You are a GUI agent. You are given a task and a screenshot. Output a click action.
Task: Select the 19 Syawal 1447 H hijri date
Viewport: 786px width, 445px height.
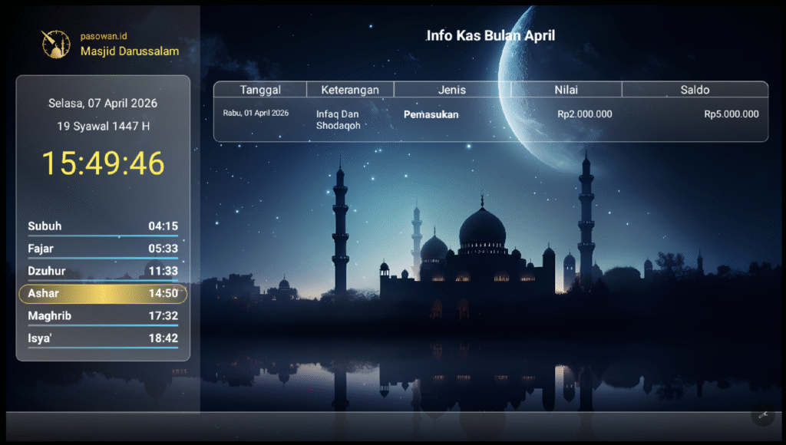(103, 127)
